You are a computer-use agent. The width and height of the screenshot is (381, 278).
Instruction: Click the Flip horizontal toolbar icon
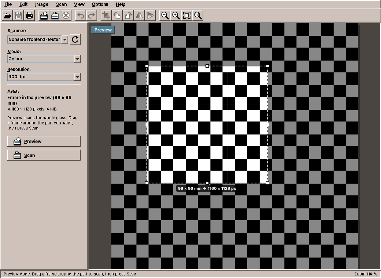click(139, 15)
